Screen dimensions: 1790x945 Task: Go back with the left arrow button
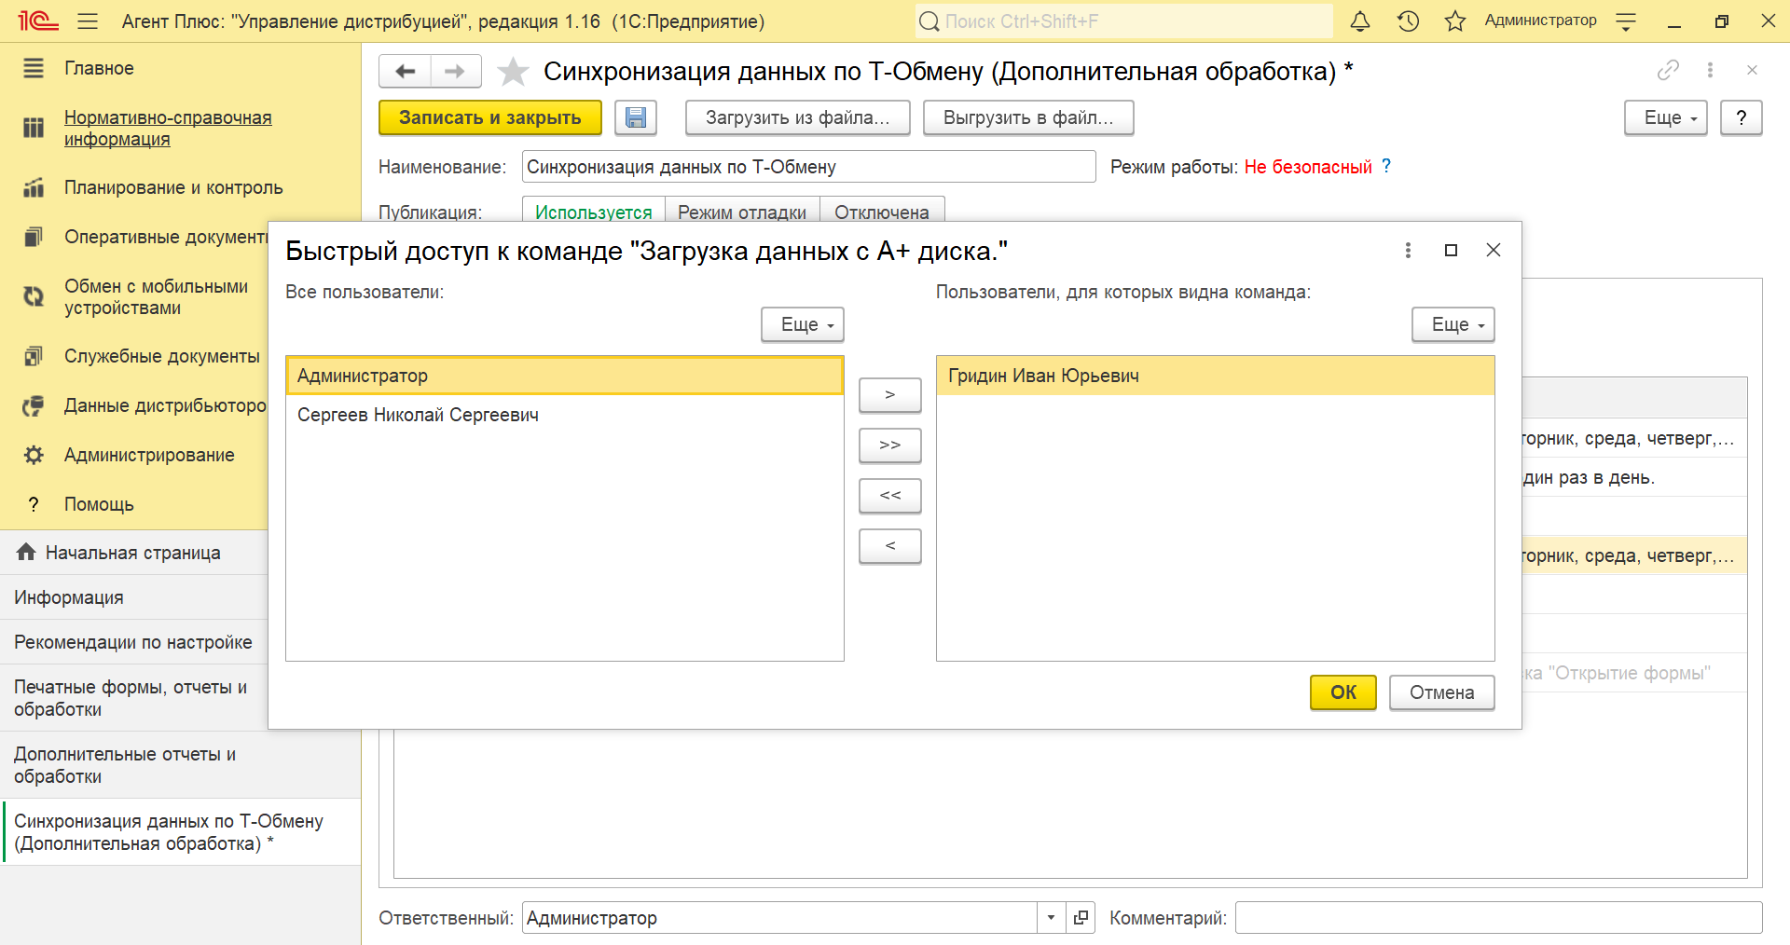(x=406, y=71)
